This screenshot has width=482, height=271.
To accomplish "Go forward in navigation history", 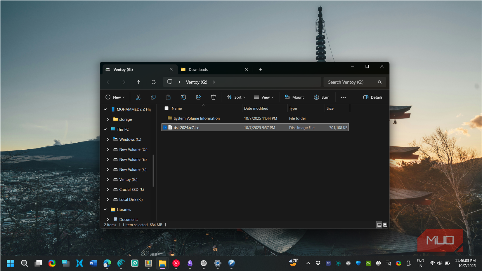I will tap(124, 82).
